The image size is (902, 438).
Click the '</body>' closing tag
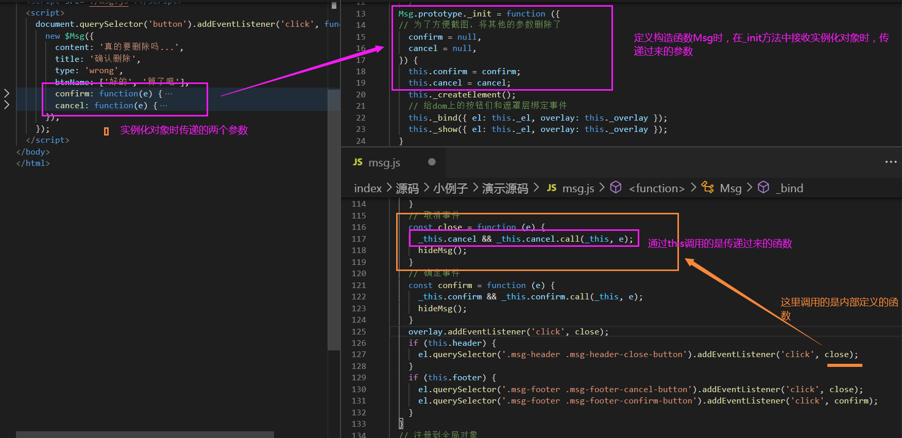(x=33, y=151)
